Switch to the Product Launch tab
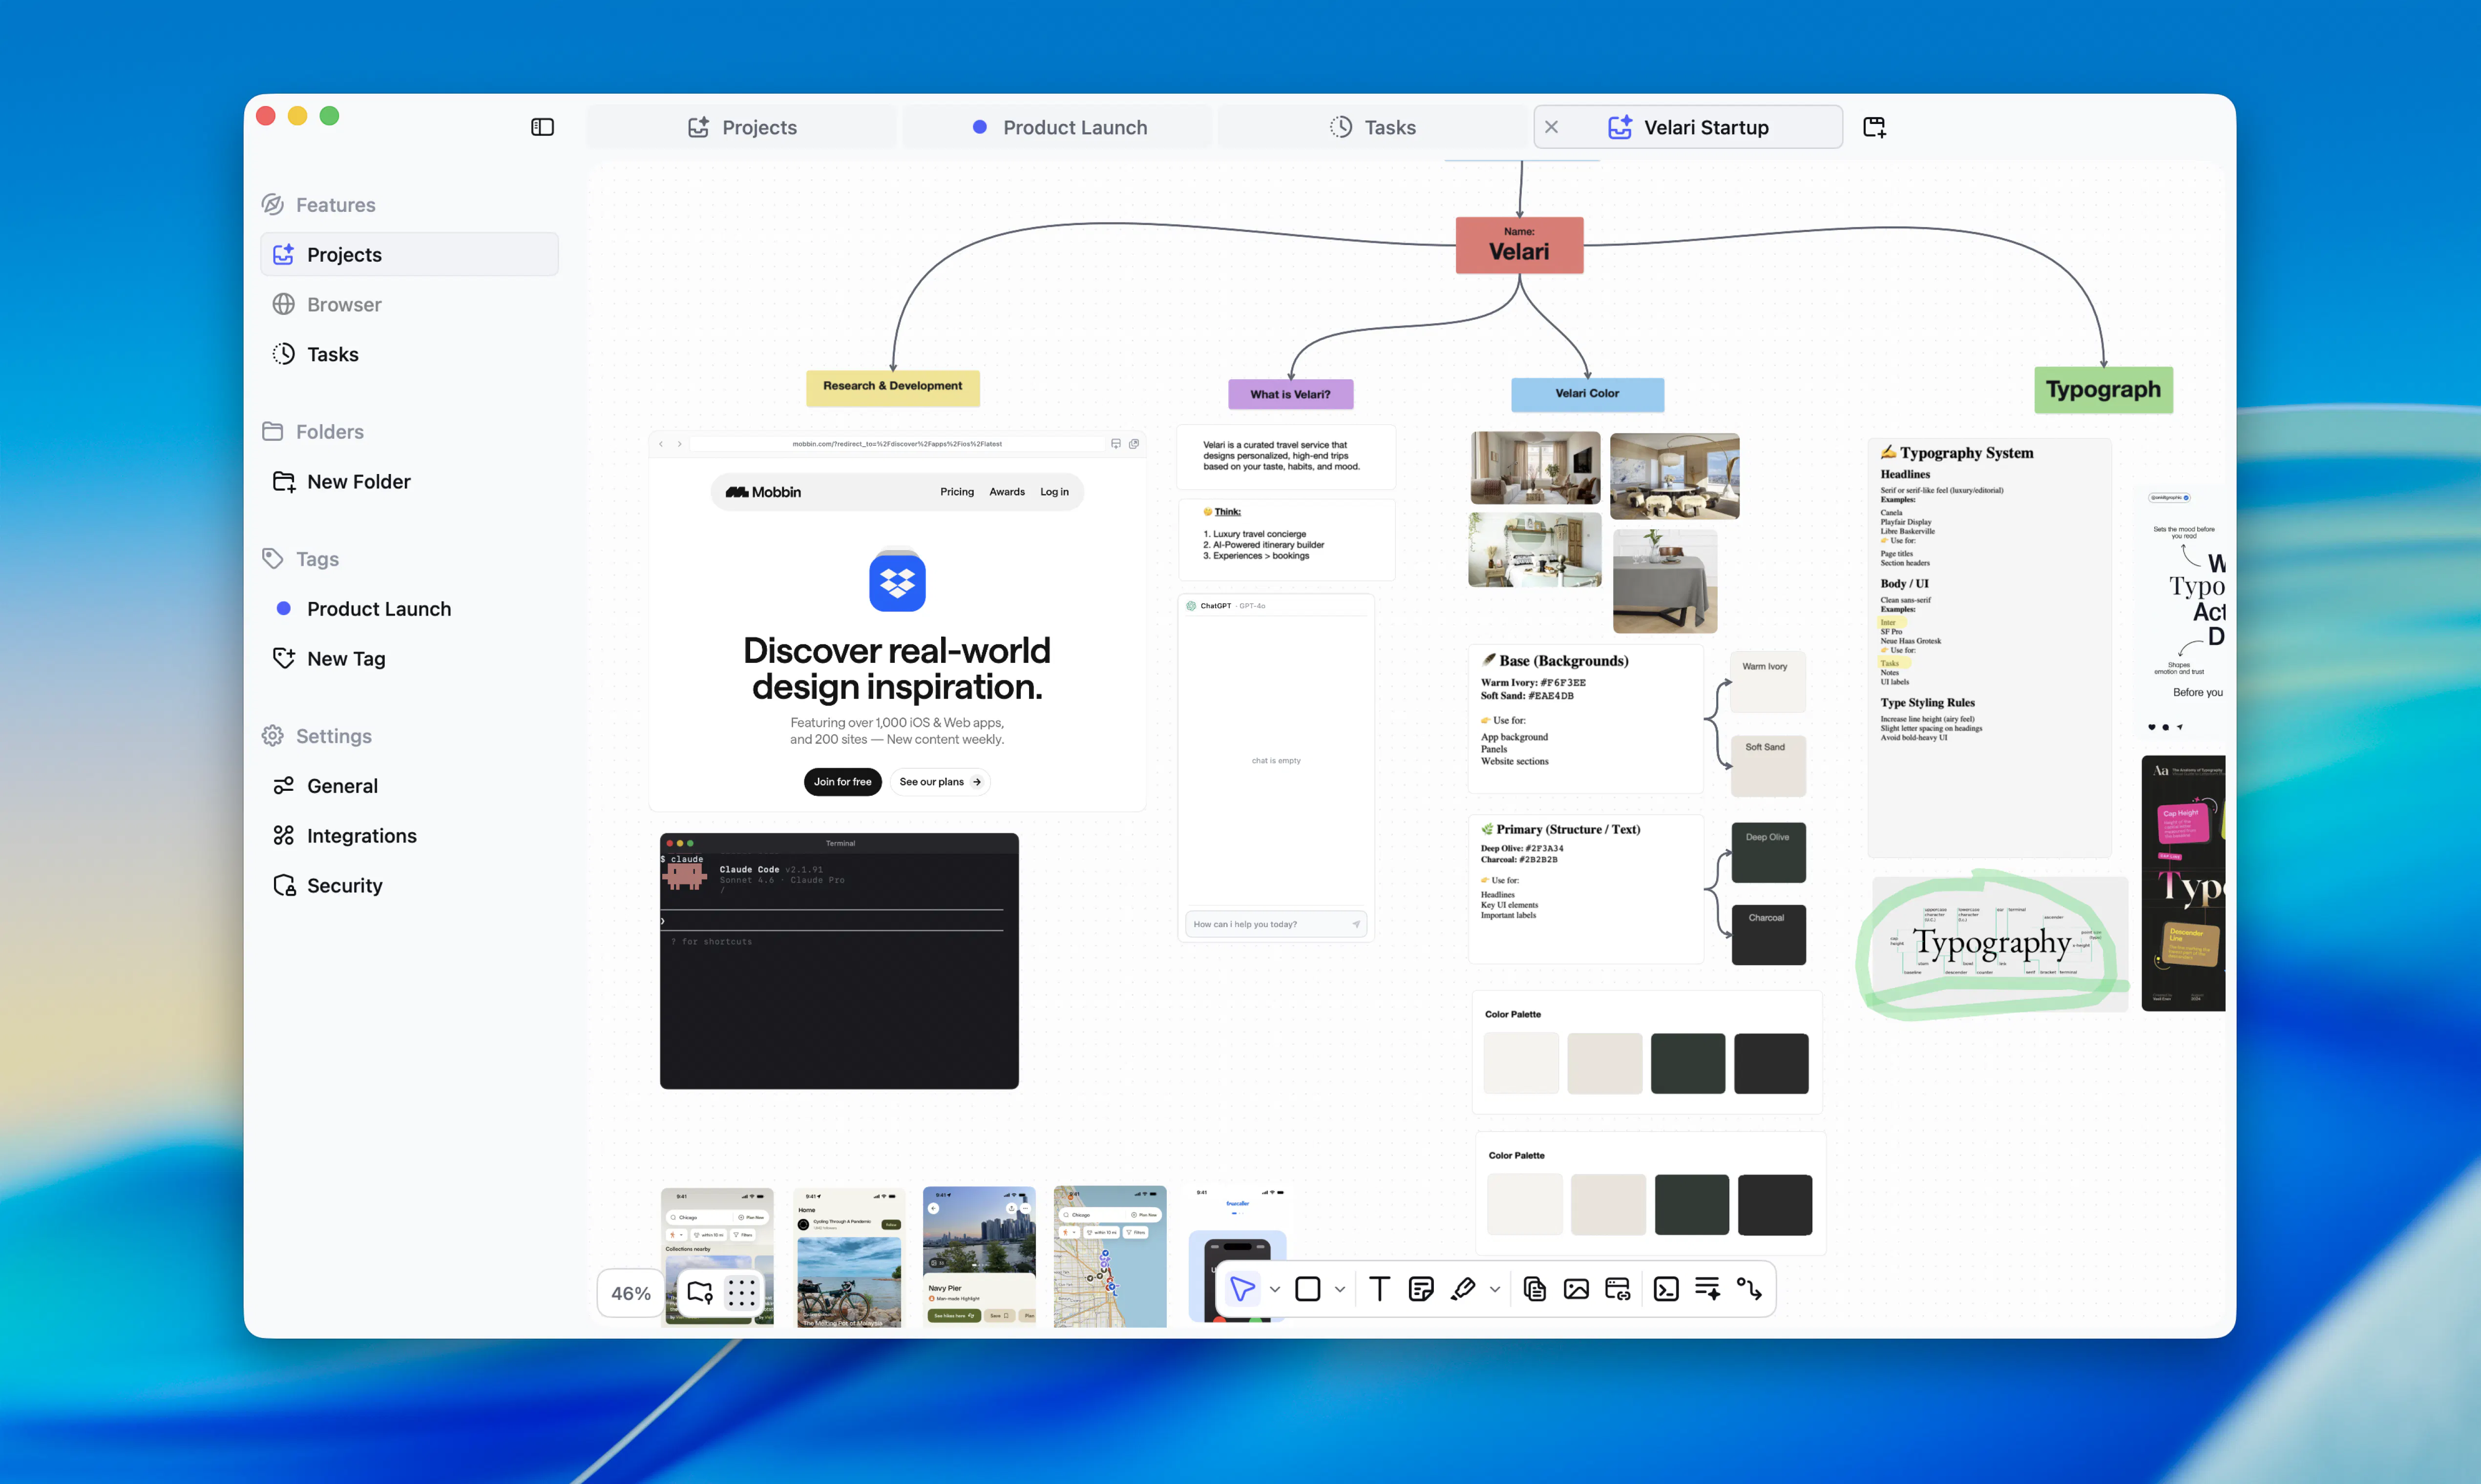This screenshot has width=2481, height=1484. [x=1058, y=127]
